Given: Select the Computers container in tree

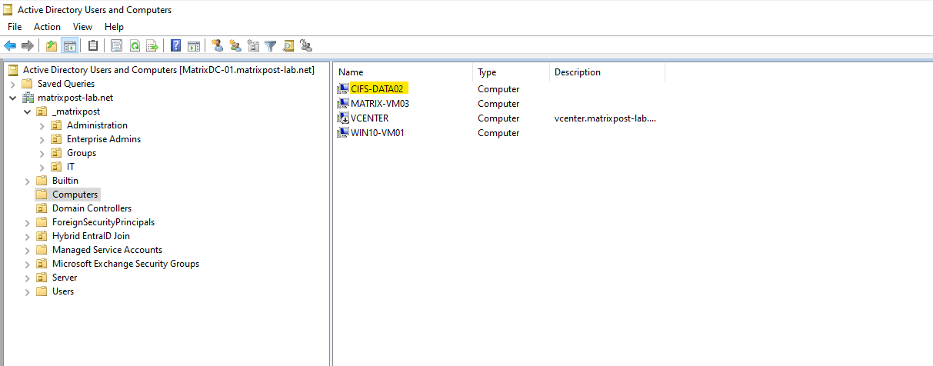Looking at the screenshot, I should click(x=75, y=195).
